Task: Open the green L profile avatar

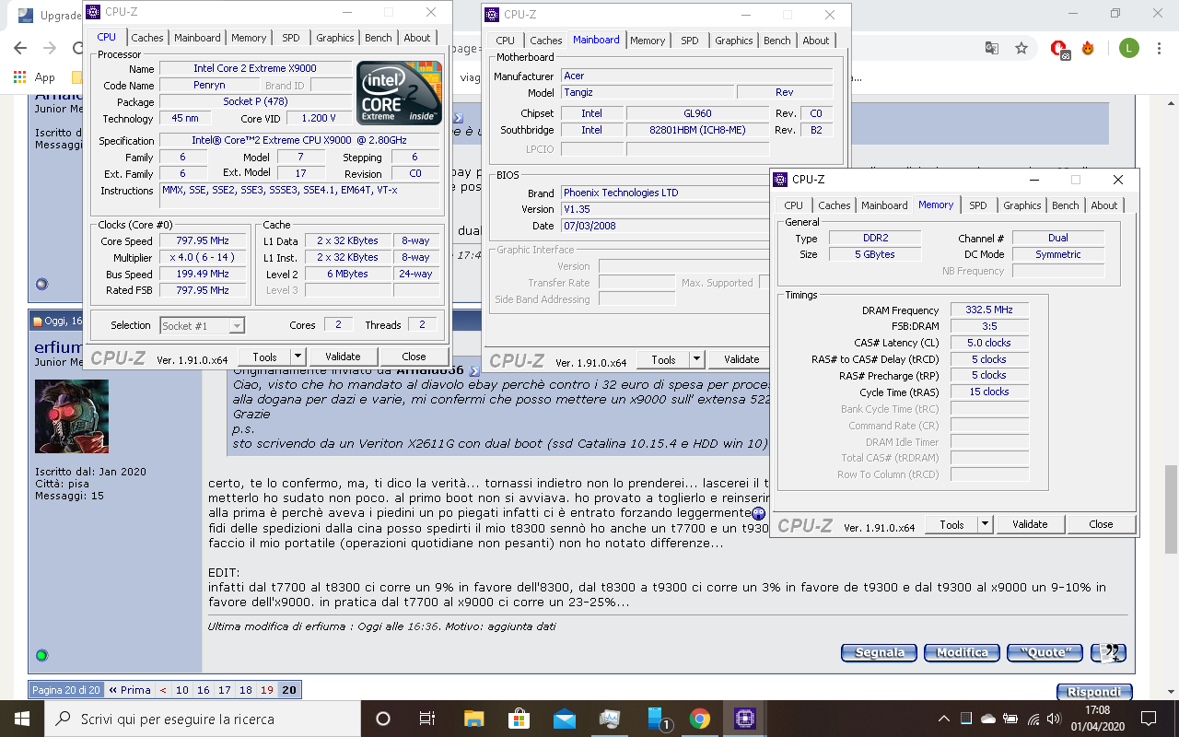Action: point(1129,48)
